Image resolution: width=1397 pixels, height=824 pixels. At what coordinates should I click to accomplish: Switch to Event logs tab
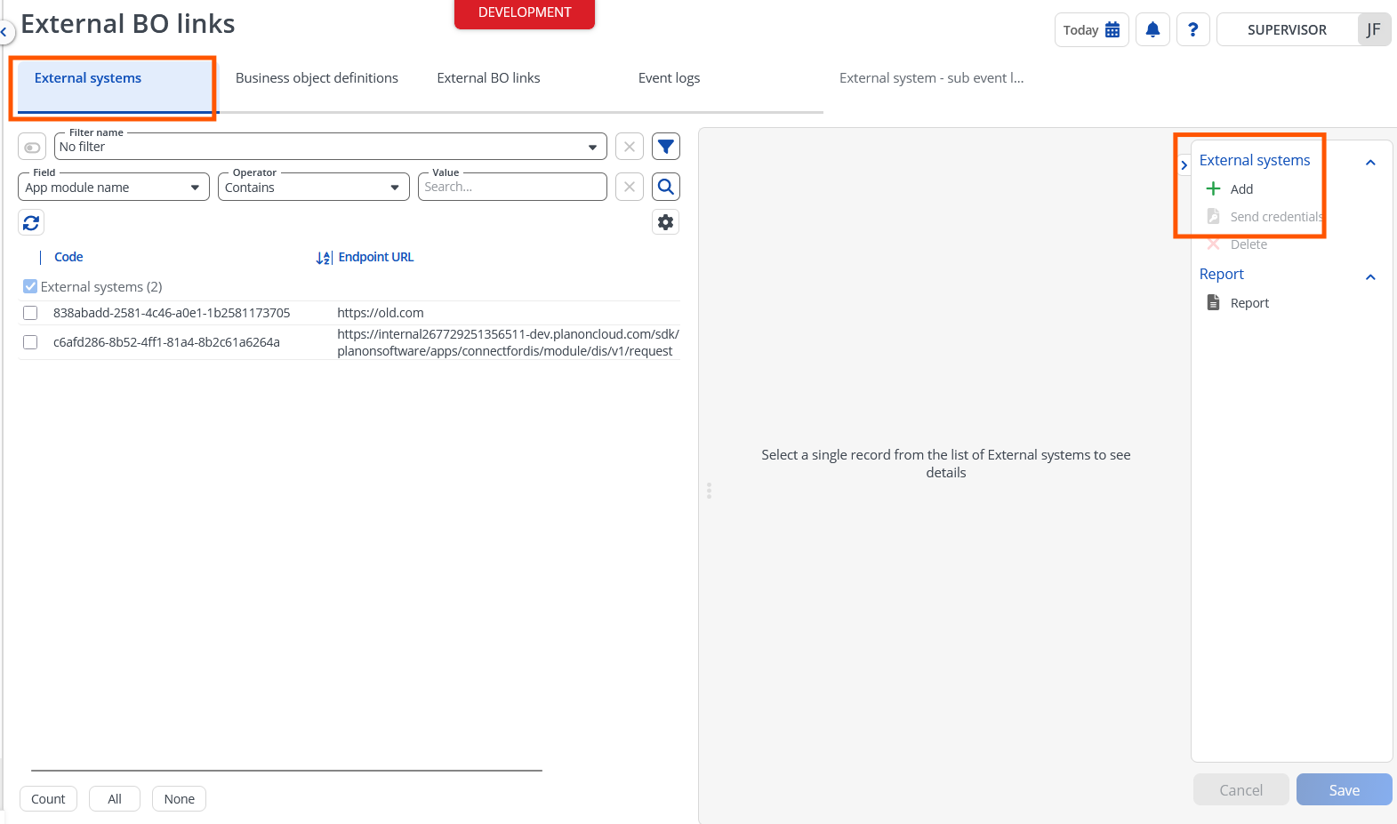(x=669, y=78)
